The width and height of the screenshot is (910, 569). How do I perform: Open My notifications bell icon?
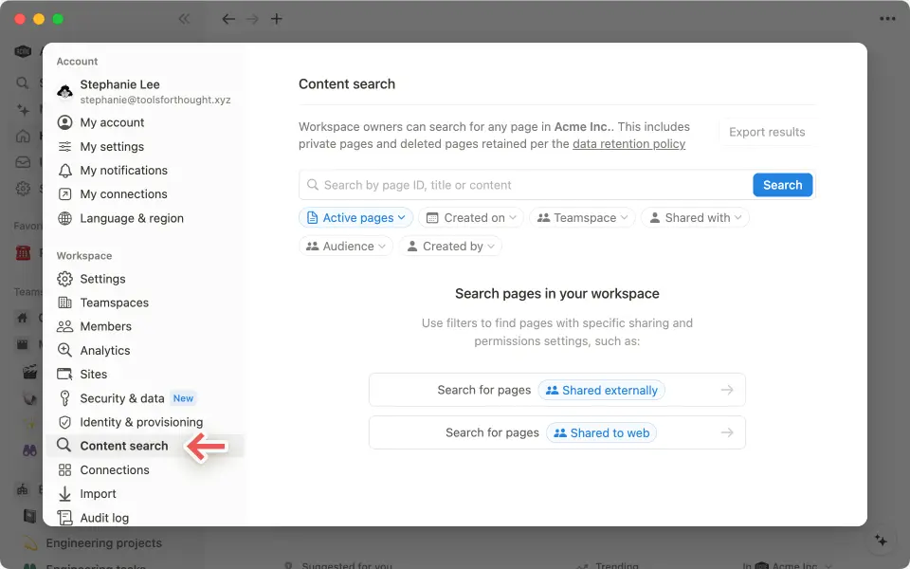coord(65,171)
